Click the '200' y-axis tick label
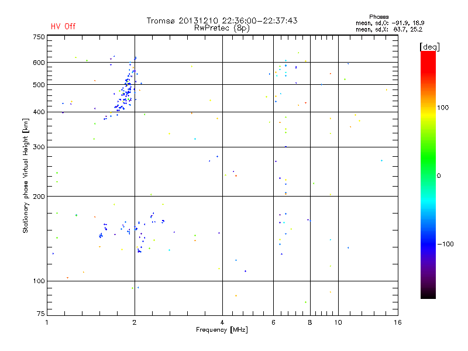 (x=39, y=197)
